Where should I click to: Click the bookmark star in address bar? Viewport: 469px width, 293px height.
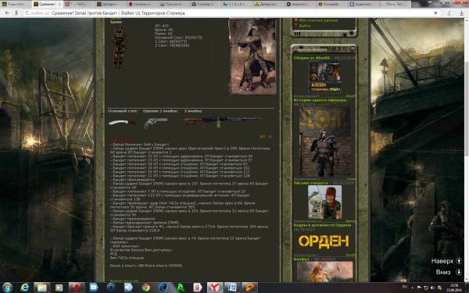[435, 13]
